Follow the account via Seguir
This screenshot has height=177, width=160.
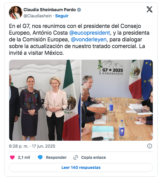tap(62, 16)
